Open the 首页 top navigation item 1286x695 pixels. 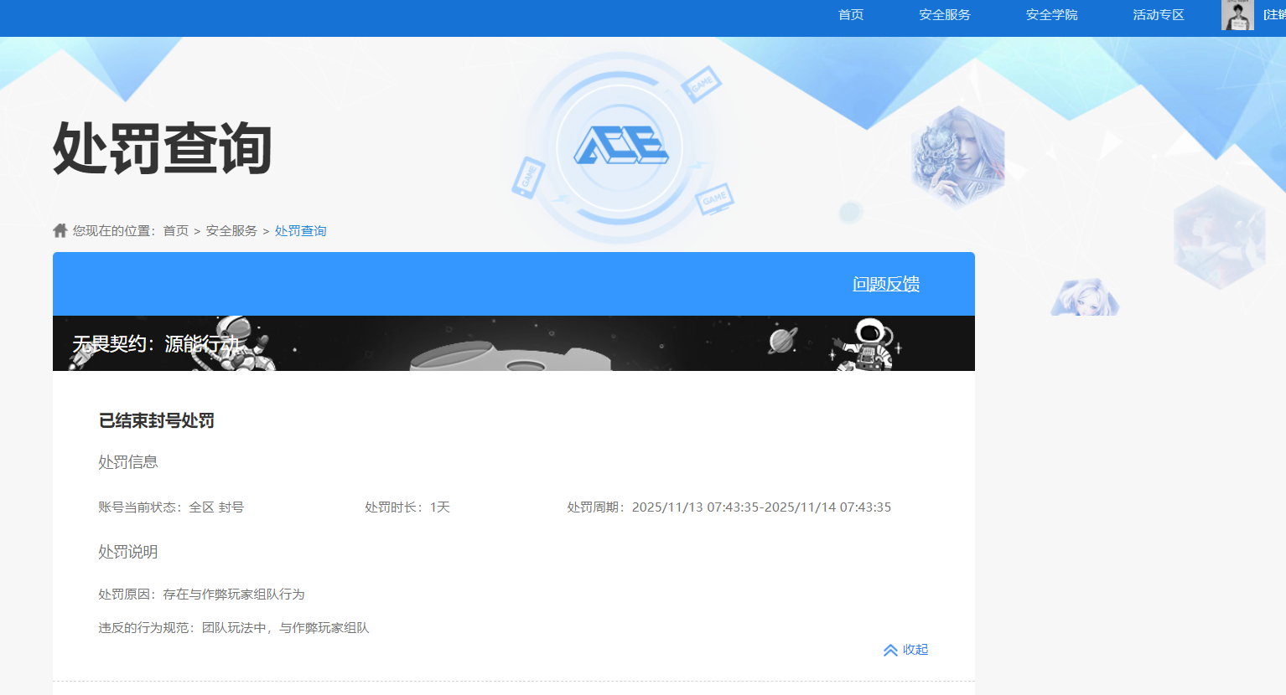tap(851, 15)
